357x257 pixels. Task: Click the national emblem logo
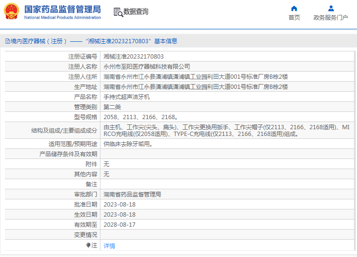(12, 12)
